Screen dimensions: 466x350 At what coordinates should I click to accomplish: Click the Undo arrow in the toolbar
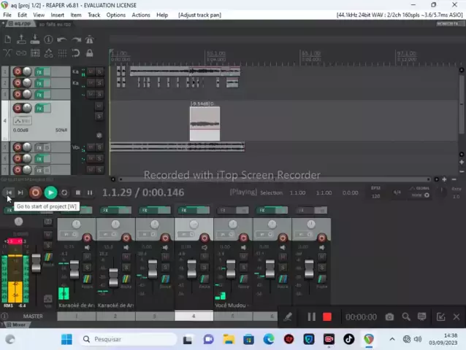click(x=62, y=39)
